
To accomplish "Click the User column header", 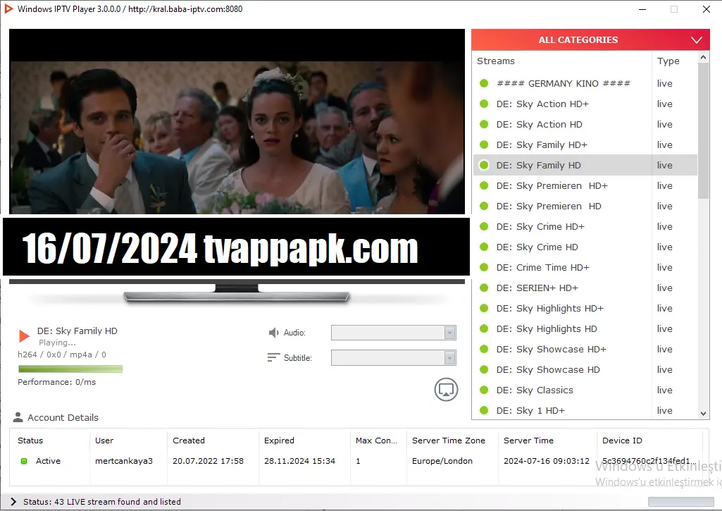I will pyautogui.click(x=104, y=441).
